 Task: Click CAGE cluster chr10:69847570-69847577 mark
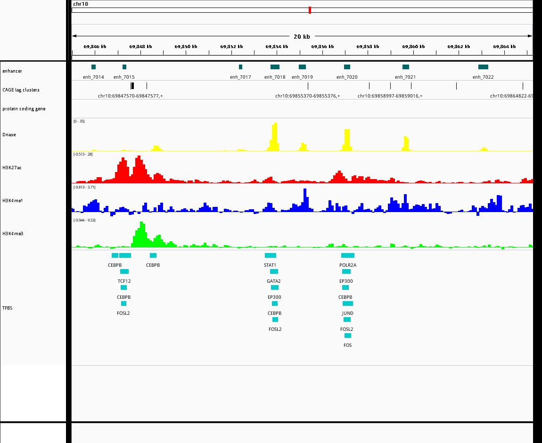pyautogui.click(x=132, y=86)
